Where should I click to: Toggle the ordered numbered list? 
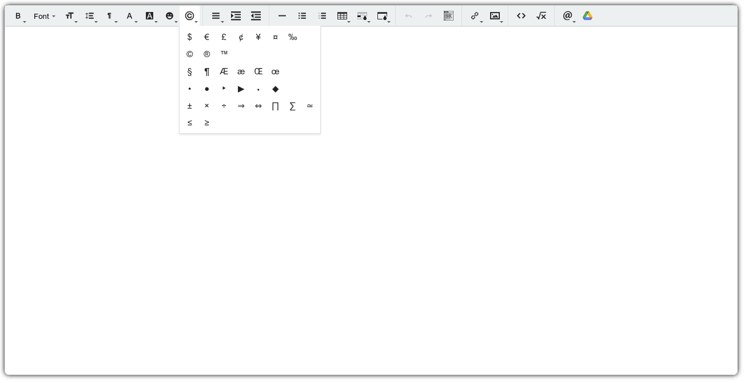point(323,16)
